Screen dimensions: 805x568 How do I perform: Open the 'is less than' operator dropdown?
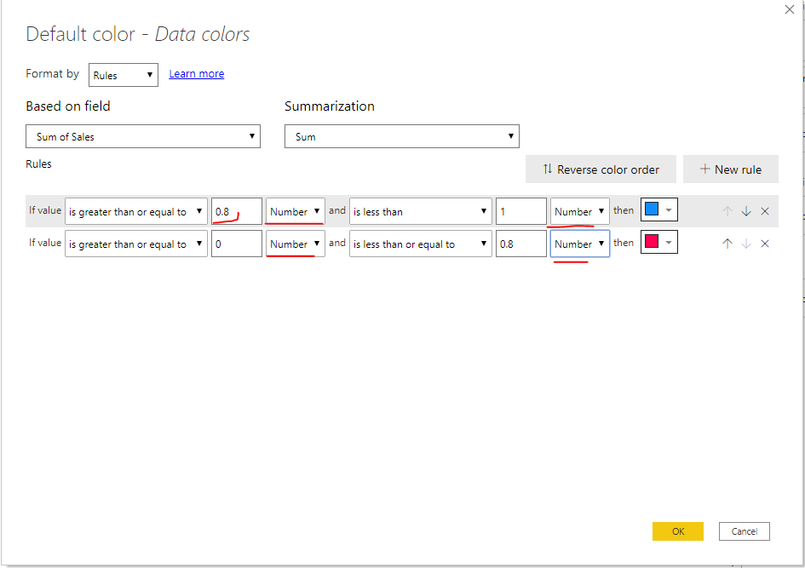(421, 211)
